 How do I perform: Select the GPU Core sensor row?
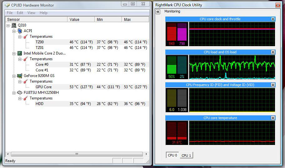(92, 87)
